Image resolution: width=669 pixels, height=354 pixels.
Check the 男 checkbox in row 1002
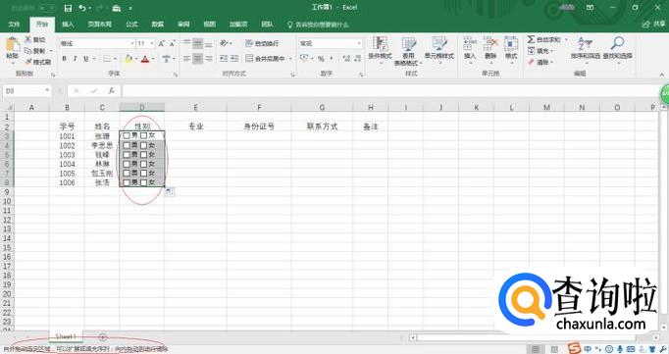pyautogui.click(x=127, y=145)
